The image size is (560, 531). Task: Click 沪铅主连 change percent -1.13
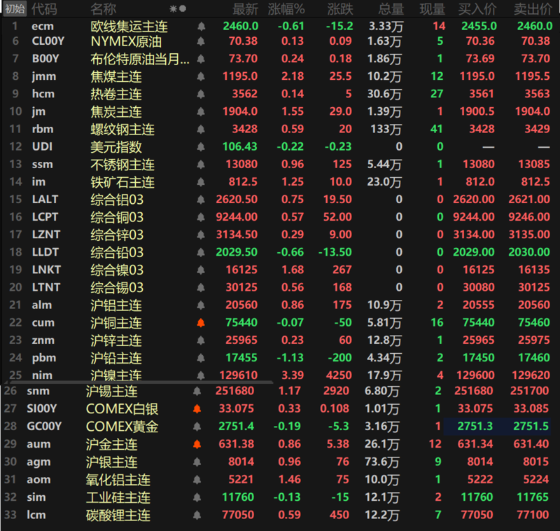point(290,358)
